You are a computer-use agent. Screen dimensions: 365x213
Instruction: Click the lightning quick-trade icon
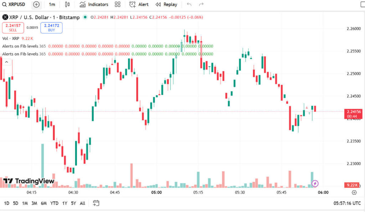[x=315, y=183]
